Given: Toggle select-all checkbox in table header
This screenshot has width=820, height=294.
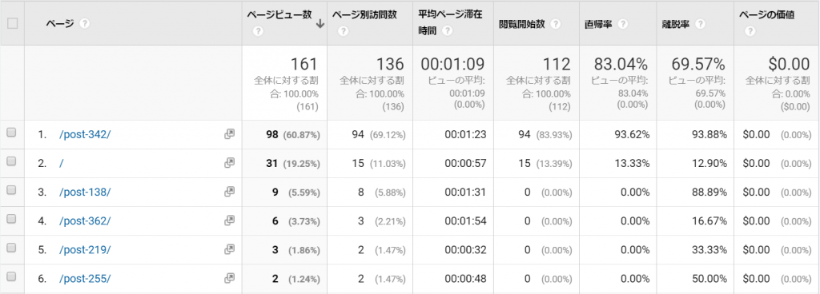Looking at the screenshot, I should click(x=12, y=23).
